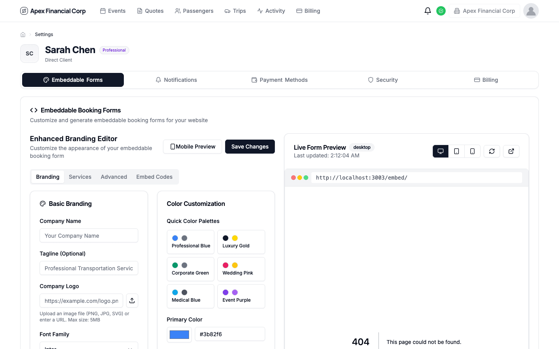Switch preview to mobile view icon
The width and height of the screenshot is (559, 349).
pos(472,151)
